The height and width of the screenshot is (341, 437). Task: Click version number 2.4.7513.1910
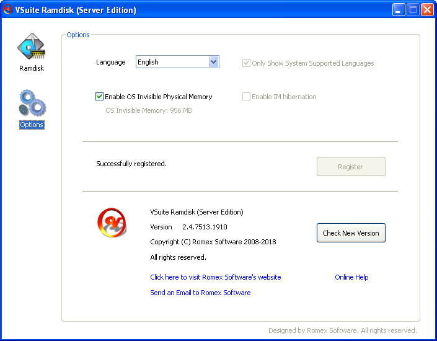pos(205,227)
